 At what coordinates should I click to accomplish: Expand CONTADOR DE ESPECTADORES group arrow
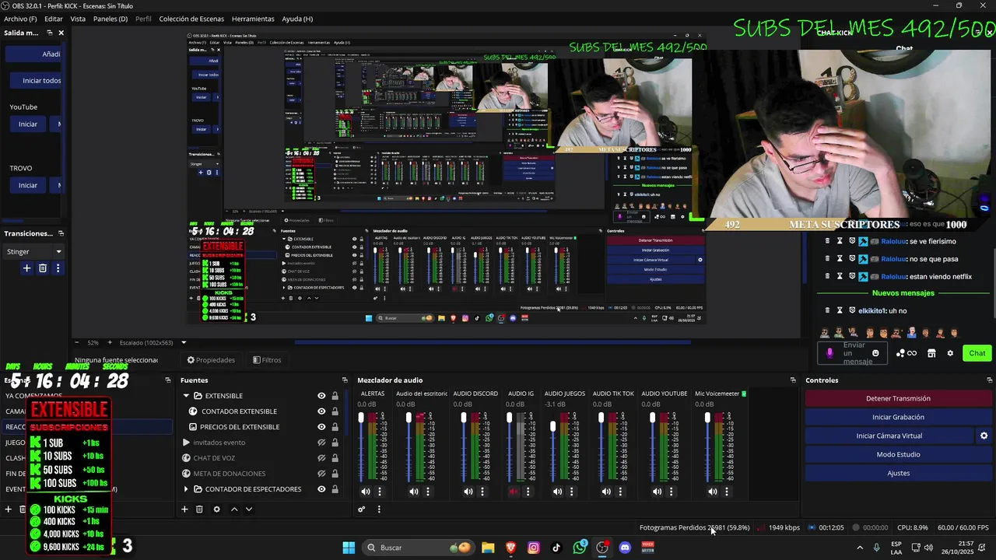point(186,489)
